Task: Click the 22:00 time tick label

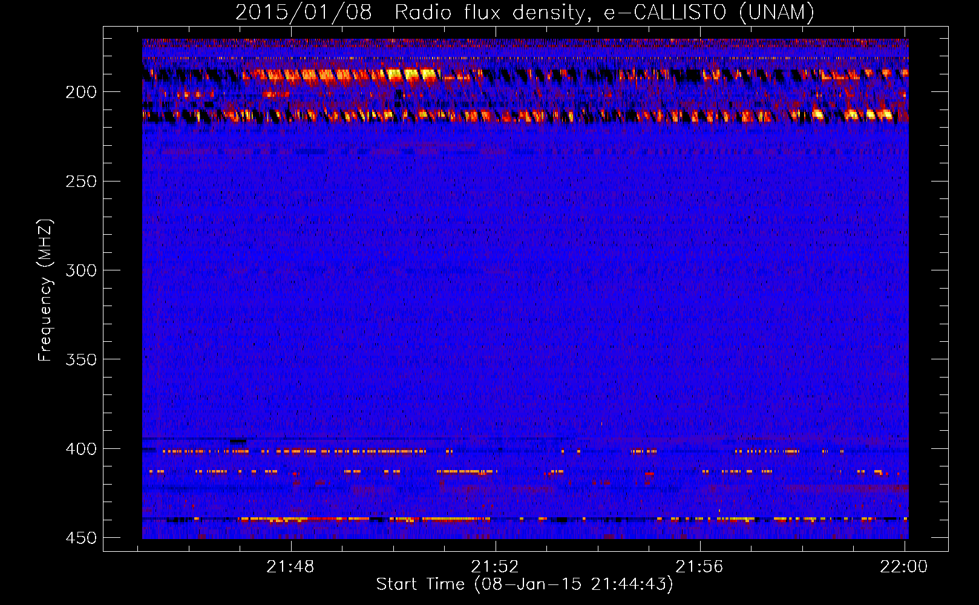Action: (904, 566)
